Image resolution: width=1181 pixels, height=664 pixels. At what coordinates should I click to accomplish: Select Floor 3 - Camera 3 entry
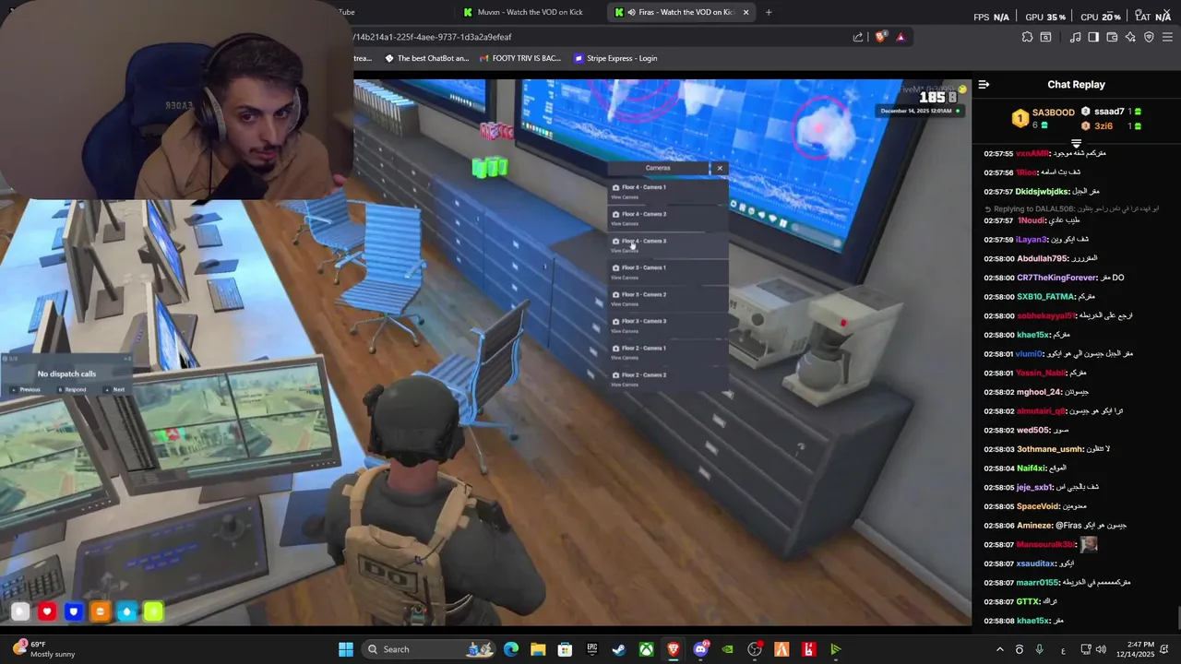(x=668, y=326)
